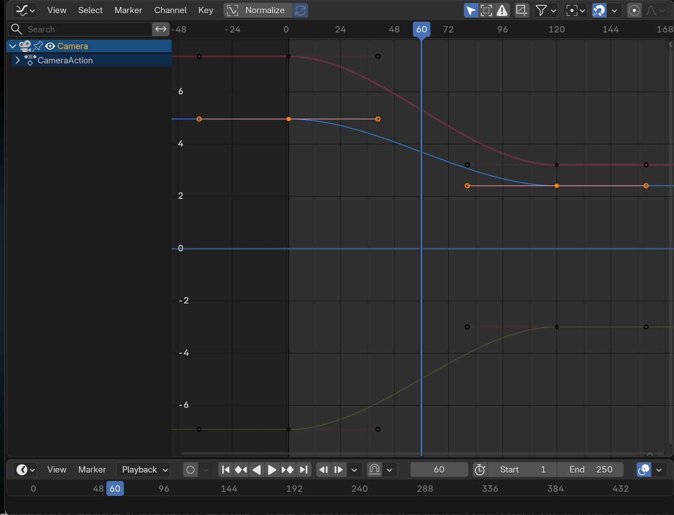674x515 pixels.
Task: Toggle Show Hidden dashed-box filter
Action: coord(486,10)
